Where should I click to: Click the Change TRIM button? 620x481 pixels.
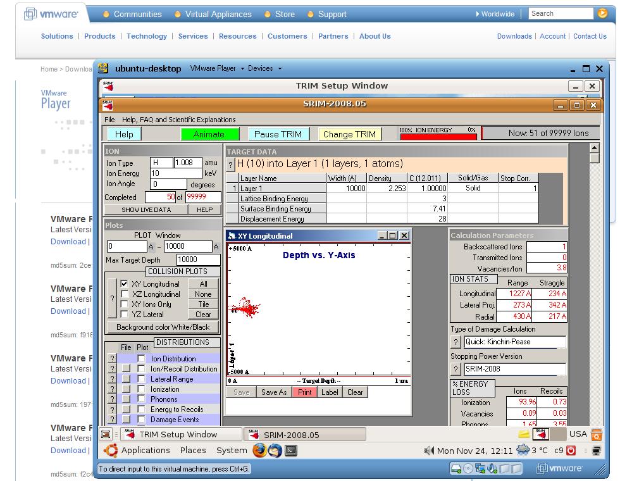[349, 134]
